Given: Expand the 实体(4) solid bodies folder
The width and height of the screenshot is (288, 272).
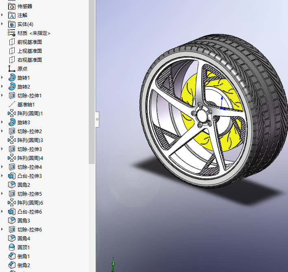Looking at the screenshot, I should tap(2, 24).
